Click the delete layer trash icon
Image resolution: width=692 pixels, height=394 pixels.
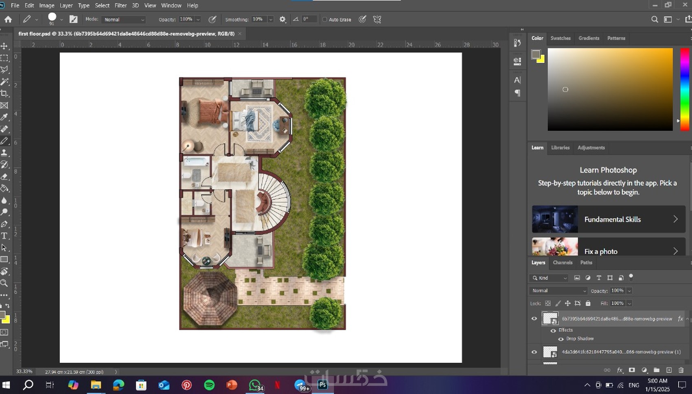681,370
